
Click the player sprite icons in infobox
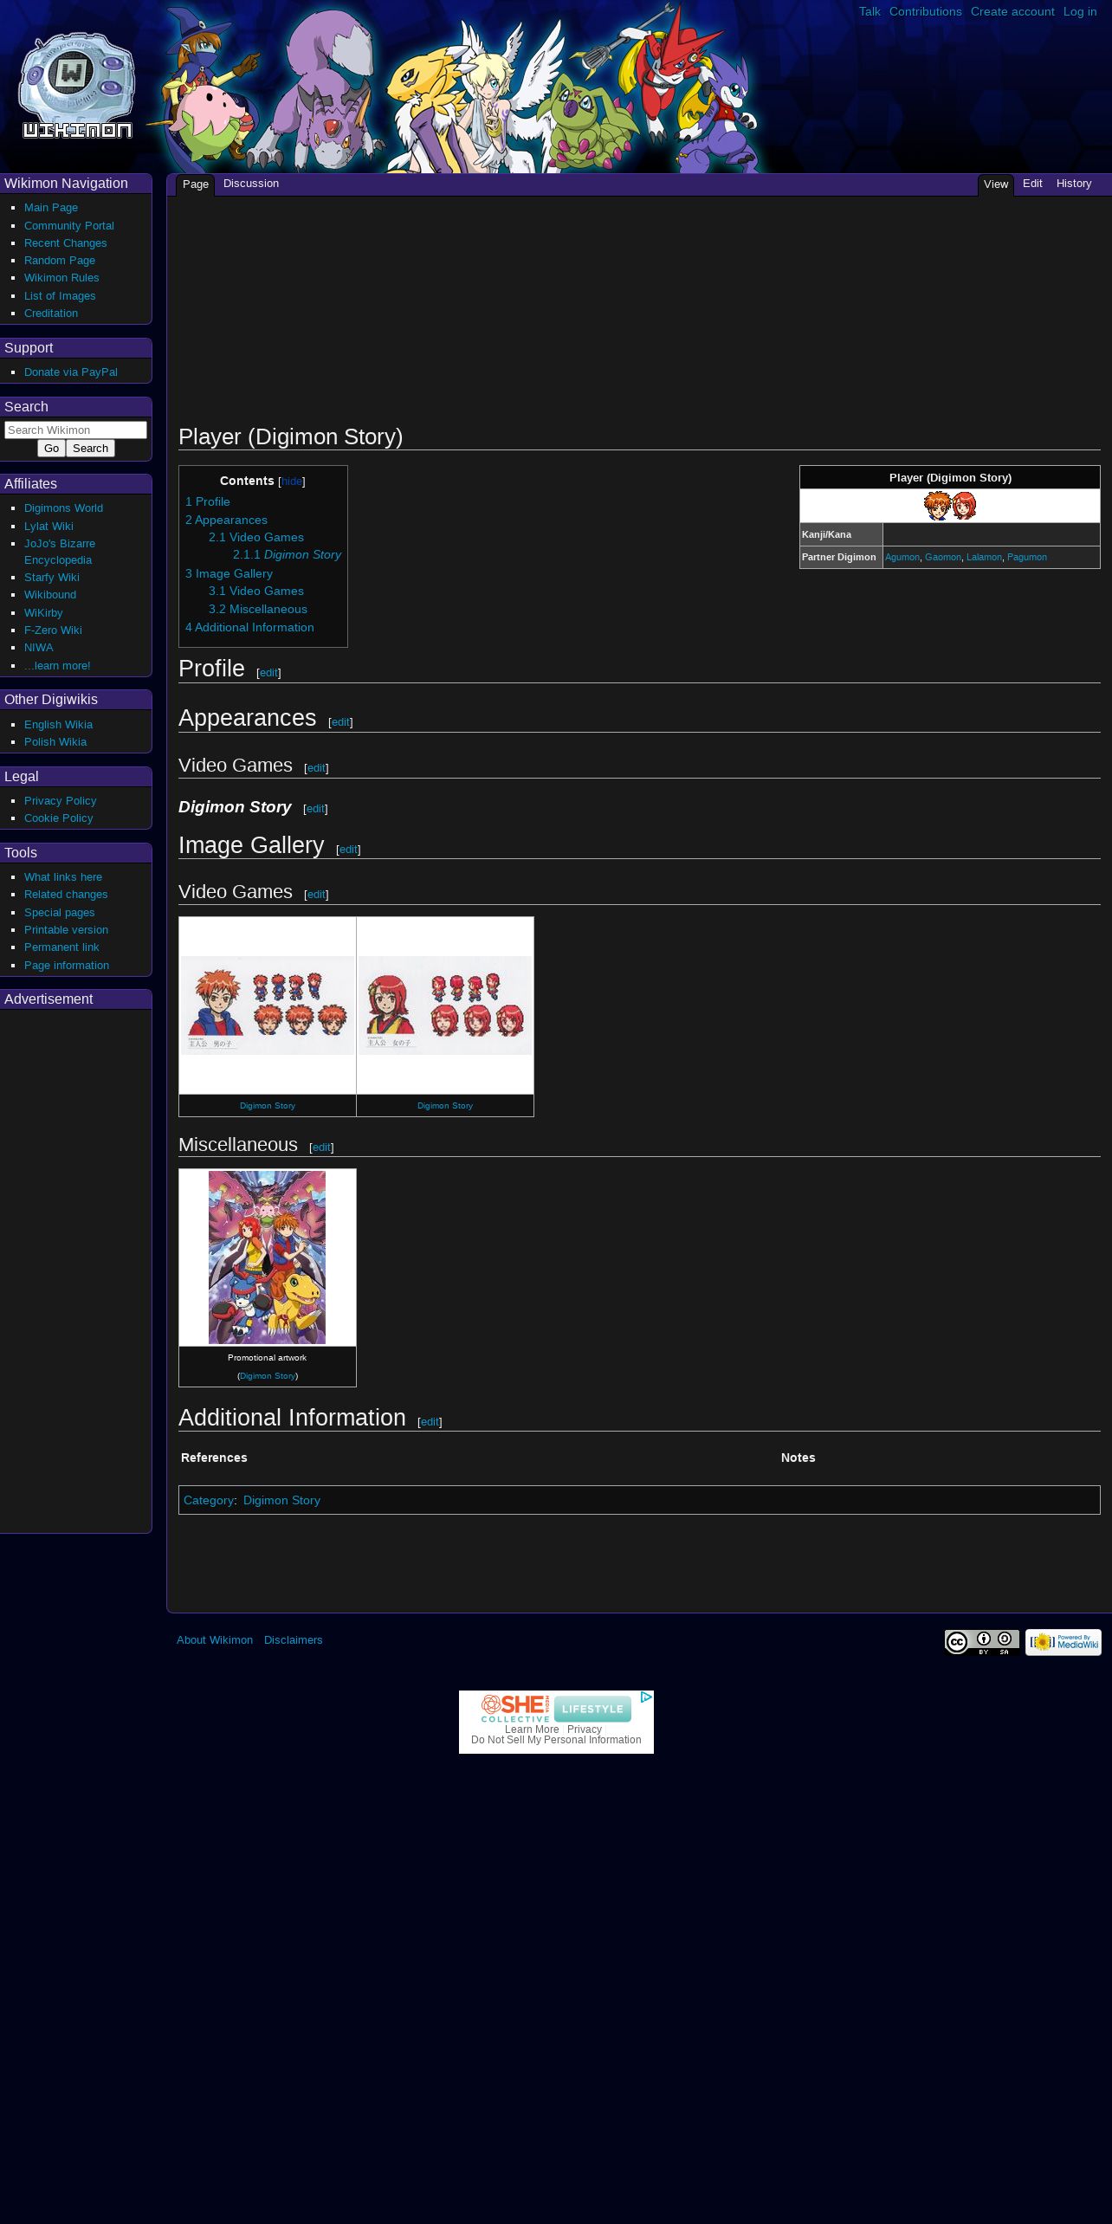coord(950,506)
